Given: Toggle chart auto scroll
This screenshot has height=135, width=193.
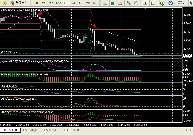Looking at the screenshot, I should (x=145, y=3).
